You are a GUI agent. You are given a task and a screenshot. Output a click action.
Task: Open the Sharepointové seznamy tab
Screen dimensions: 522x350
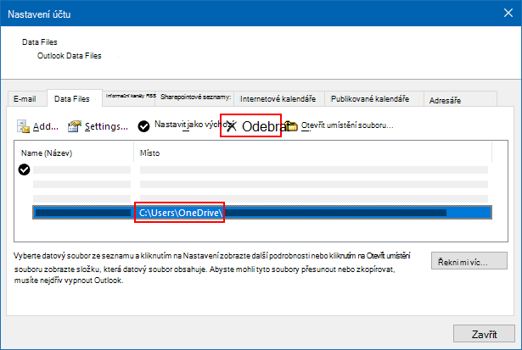point(195,97)
